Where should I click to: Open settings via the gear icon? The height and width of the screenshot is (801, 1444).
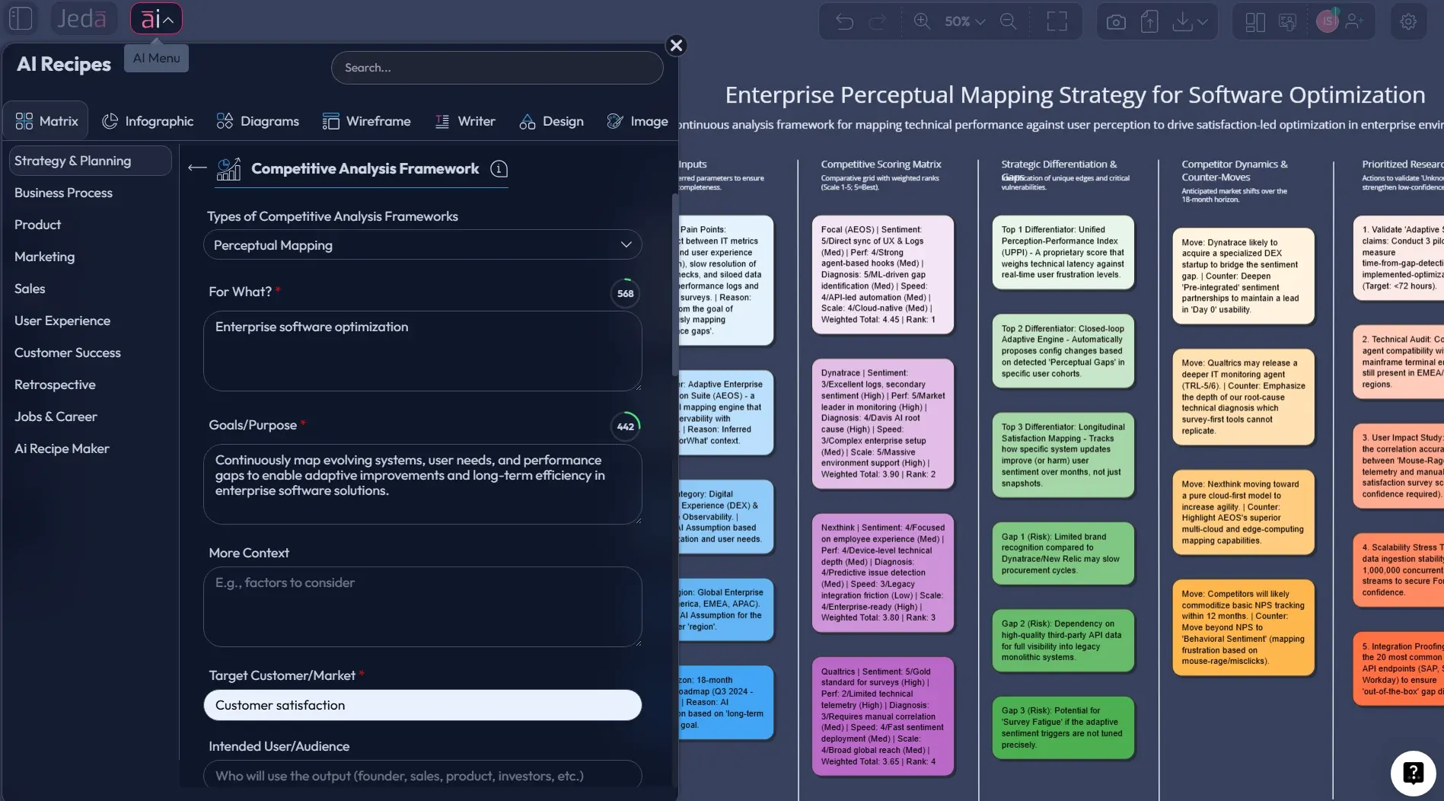(x=1409, y=21)
